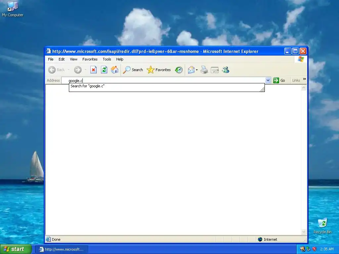Click the scroll up arrow in the page scrollbar
This screenshot has height=254, width=339.
(x=304, y=87)
